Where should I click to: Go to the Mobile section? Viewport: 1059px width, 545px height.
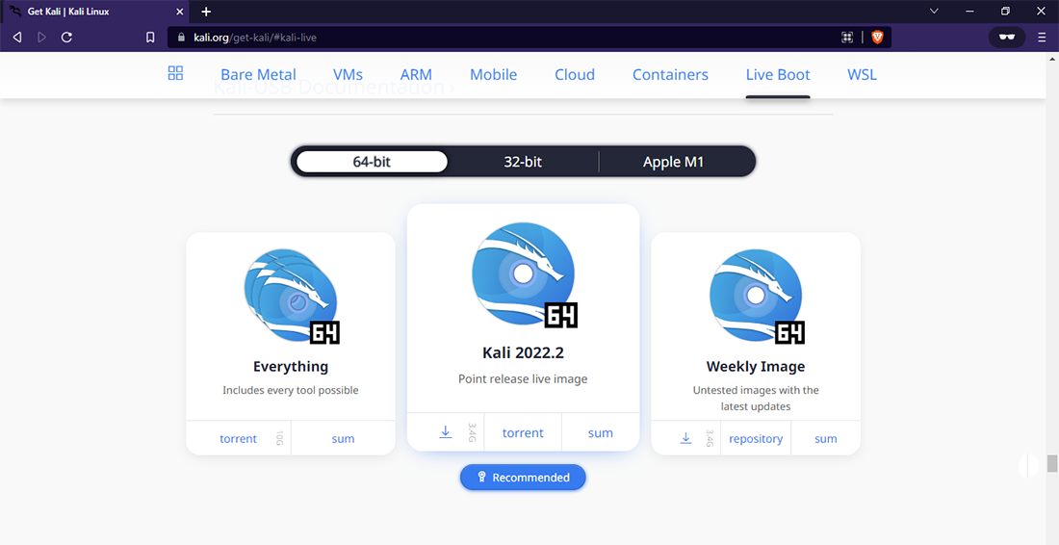(494, 74)
